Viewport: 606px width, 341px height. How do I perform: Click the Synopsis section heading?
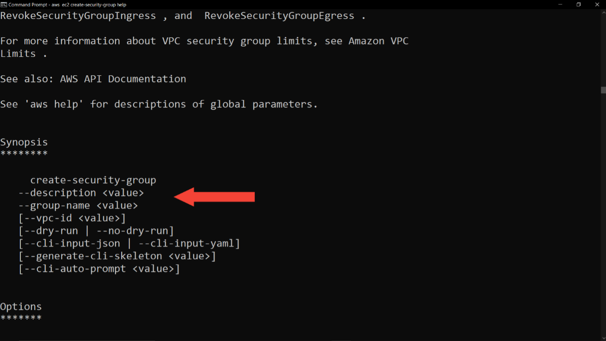(x=24, y=142)
